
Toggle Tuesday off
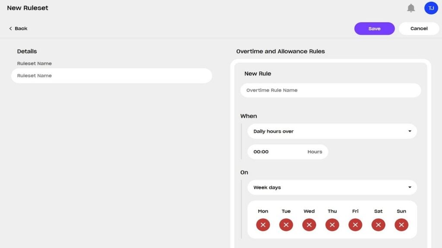click(x=286, y=224)
